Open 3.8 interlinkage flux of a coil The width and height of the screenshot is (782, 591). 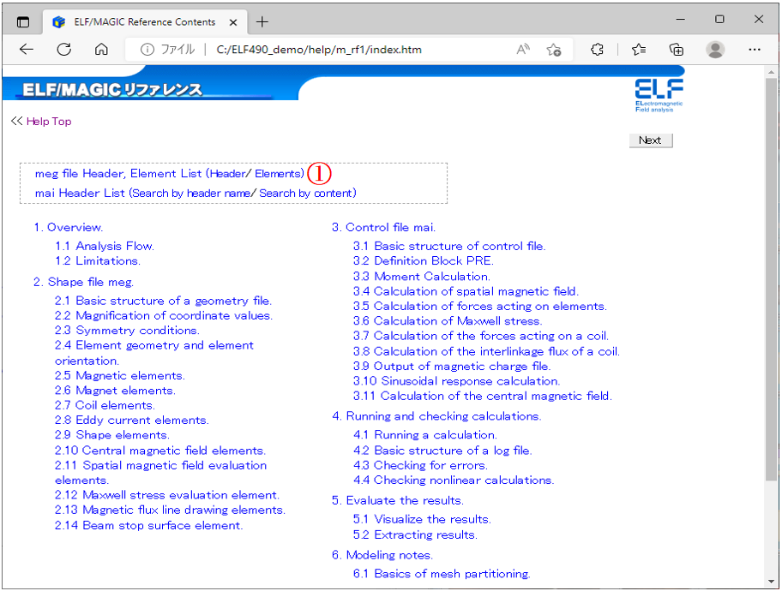[x=486, y=352]
